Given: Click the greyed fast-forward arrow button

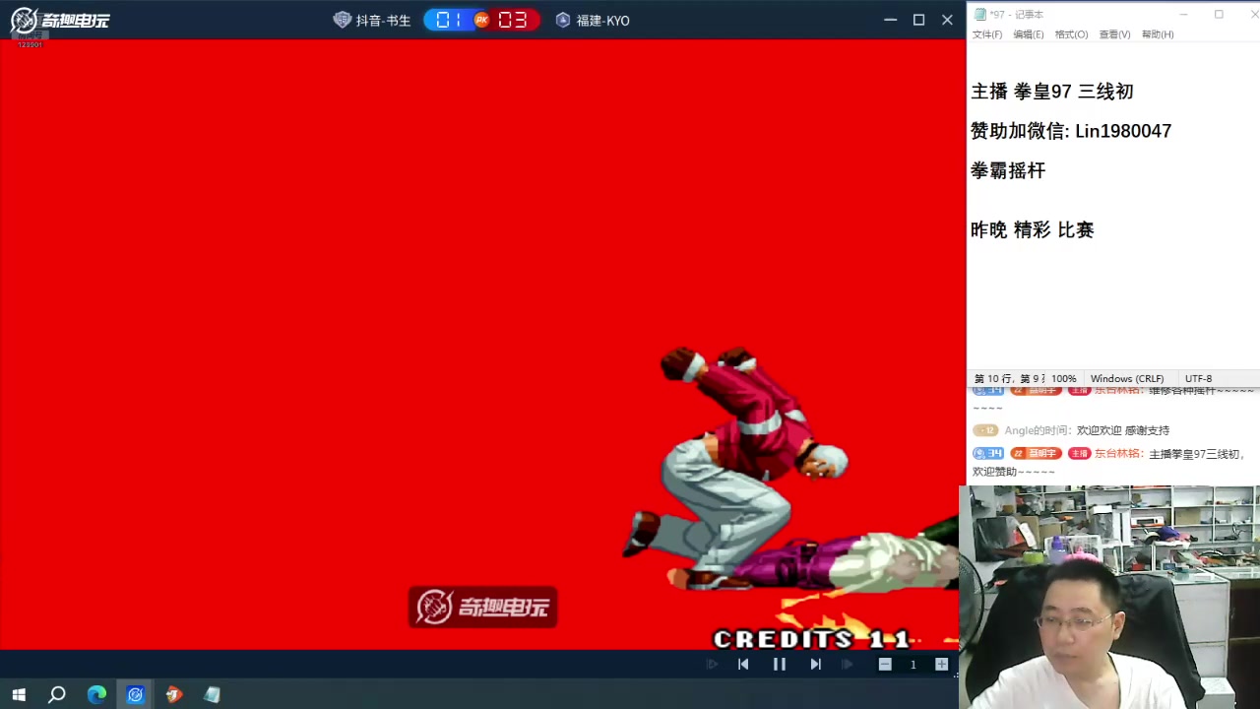Looking at the screenshot, I should pyautogui.click(x=847, y=665).
